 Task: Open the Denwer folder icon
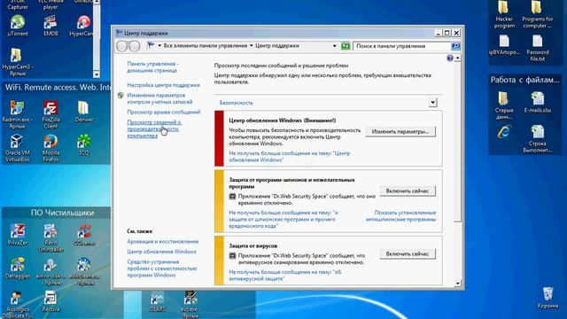[x=84, y=112]
